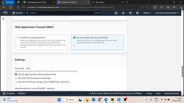The image size is (184, 103).
Task: Click the page vertical scrollbar thumb
Action: coord(182,72)
